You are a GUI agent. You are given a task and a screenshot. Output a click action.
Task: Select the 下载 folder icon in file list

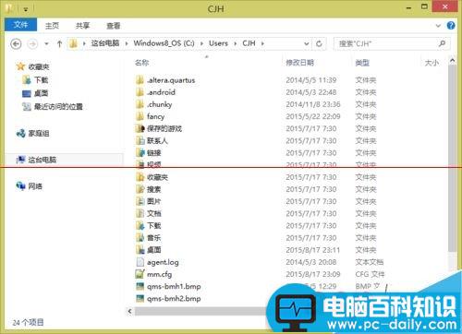click(140, 225)
